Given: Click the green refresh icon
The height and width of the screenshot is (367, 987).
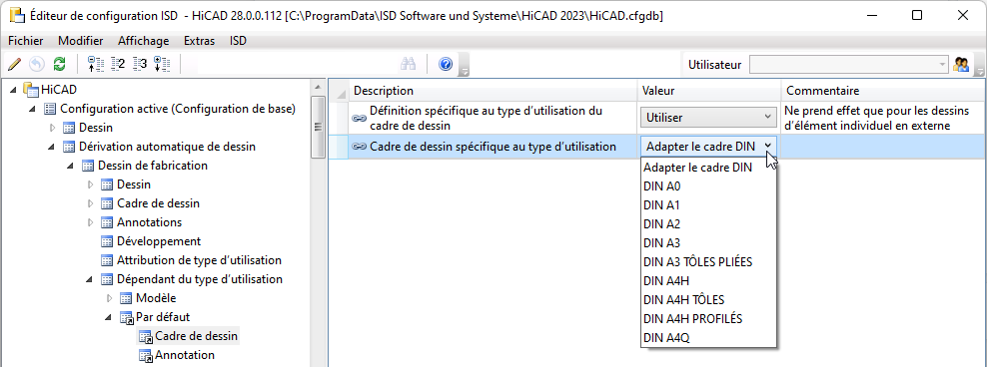Looking at the screenshot, I should click(x=59, y=64).
